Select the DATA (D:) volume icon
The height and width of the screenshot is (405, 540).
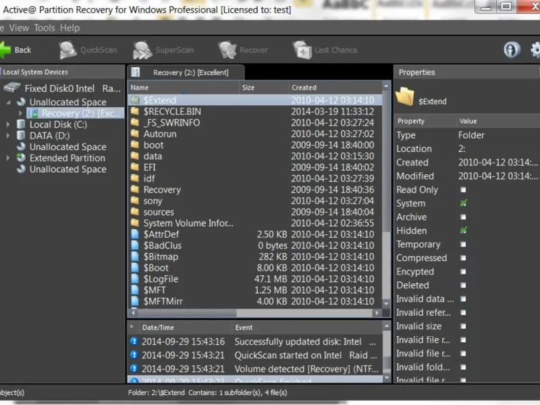pyautogui.click(x=21, y=136)
